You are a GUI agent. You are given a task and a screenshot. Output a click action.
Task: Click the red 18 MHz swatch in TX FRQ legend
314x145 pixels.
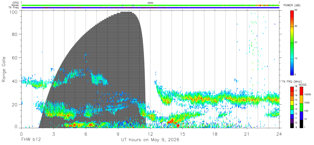pos(292,89)
